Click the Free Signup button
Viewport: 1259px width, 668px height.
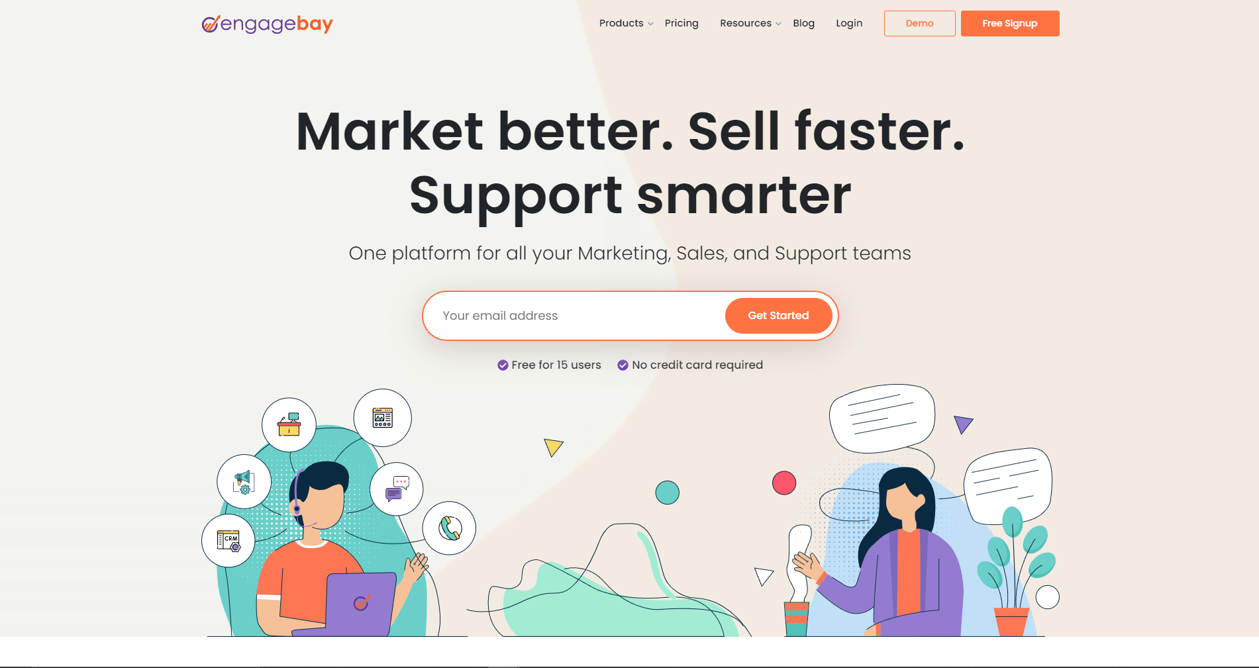coord(1010,23)
